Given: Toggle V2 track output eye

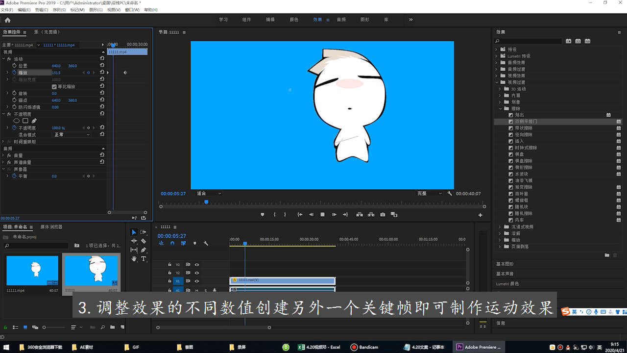Looking at the screenshot, I should [197, 273].
